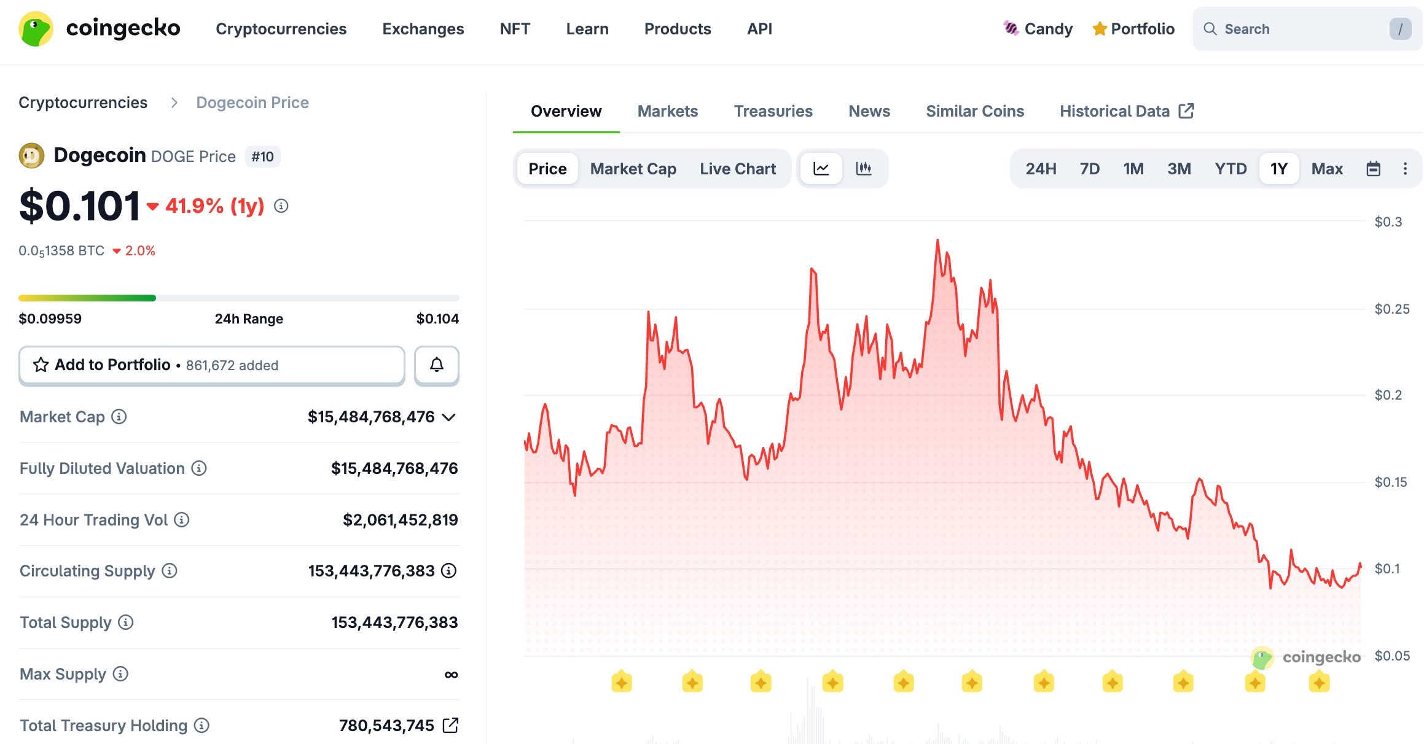This screenshot has height=744, width=1424.
Task: Toggle the Price chart mode
Action: point(546,168)
